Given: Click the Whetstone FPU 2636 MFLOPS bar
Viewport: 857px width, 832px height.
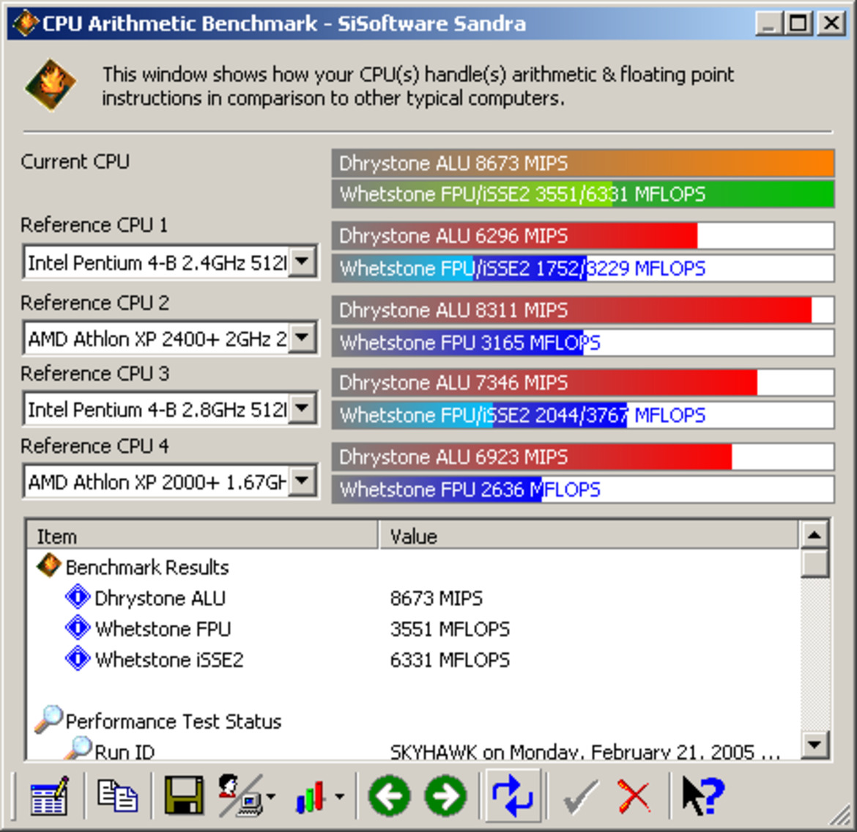Looking at the screenshot, I should click(x=582, y=489).
